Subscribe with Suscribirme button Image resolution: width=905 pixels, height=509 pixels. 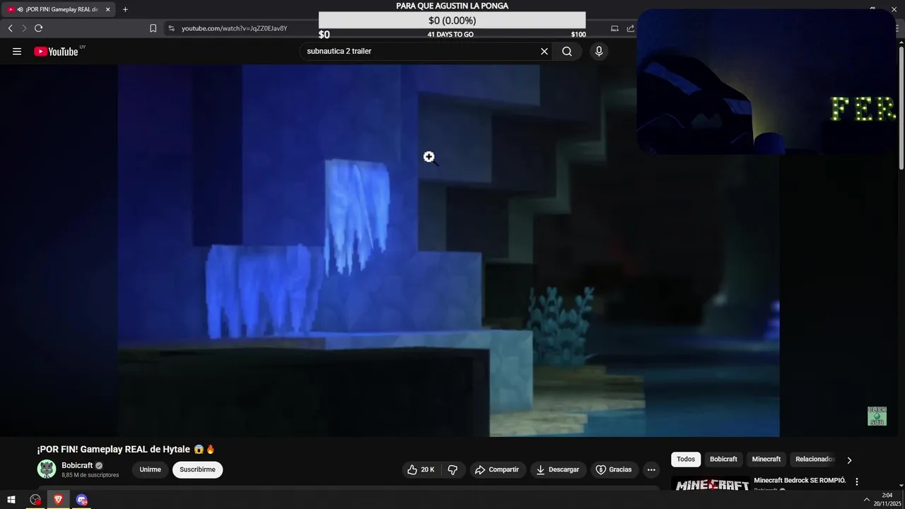pos(197,469)
